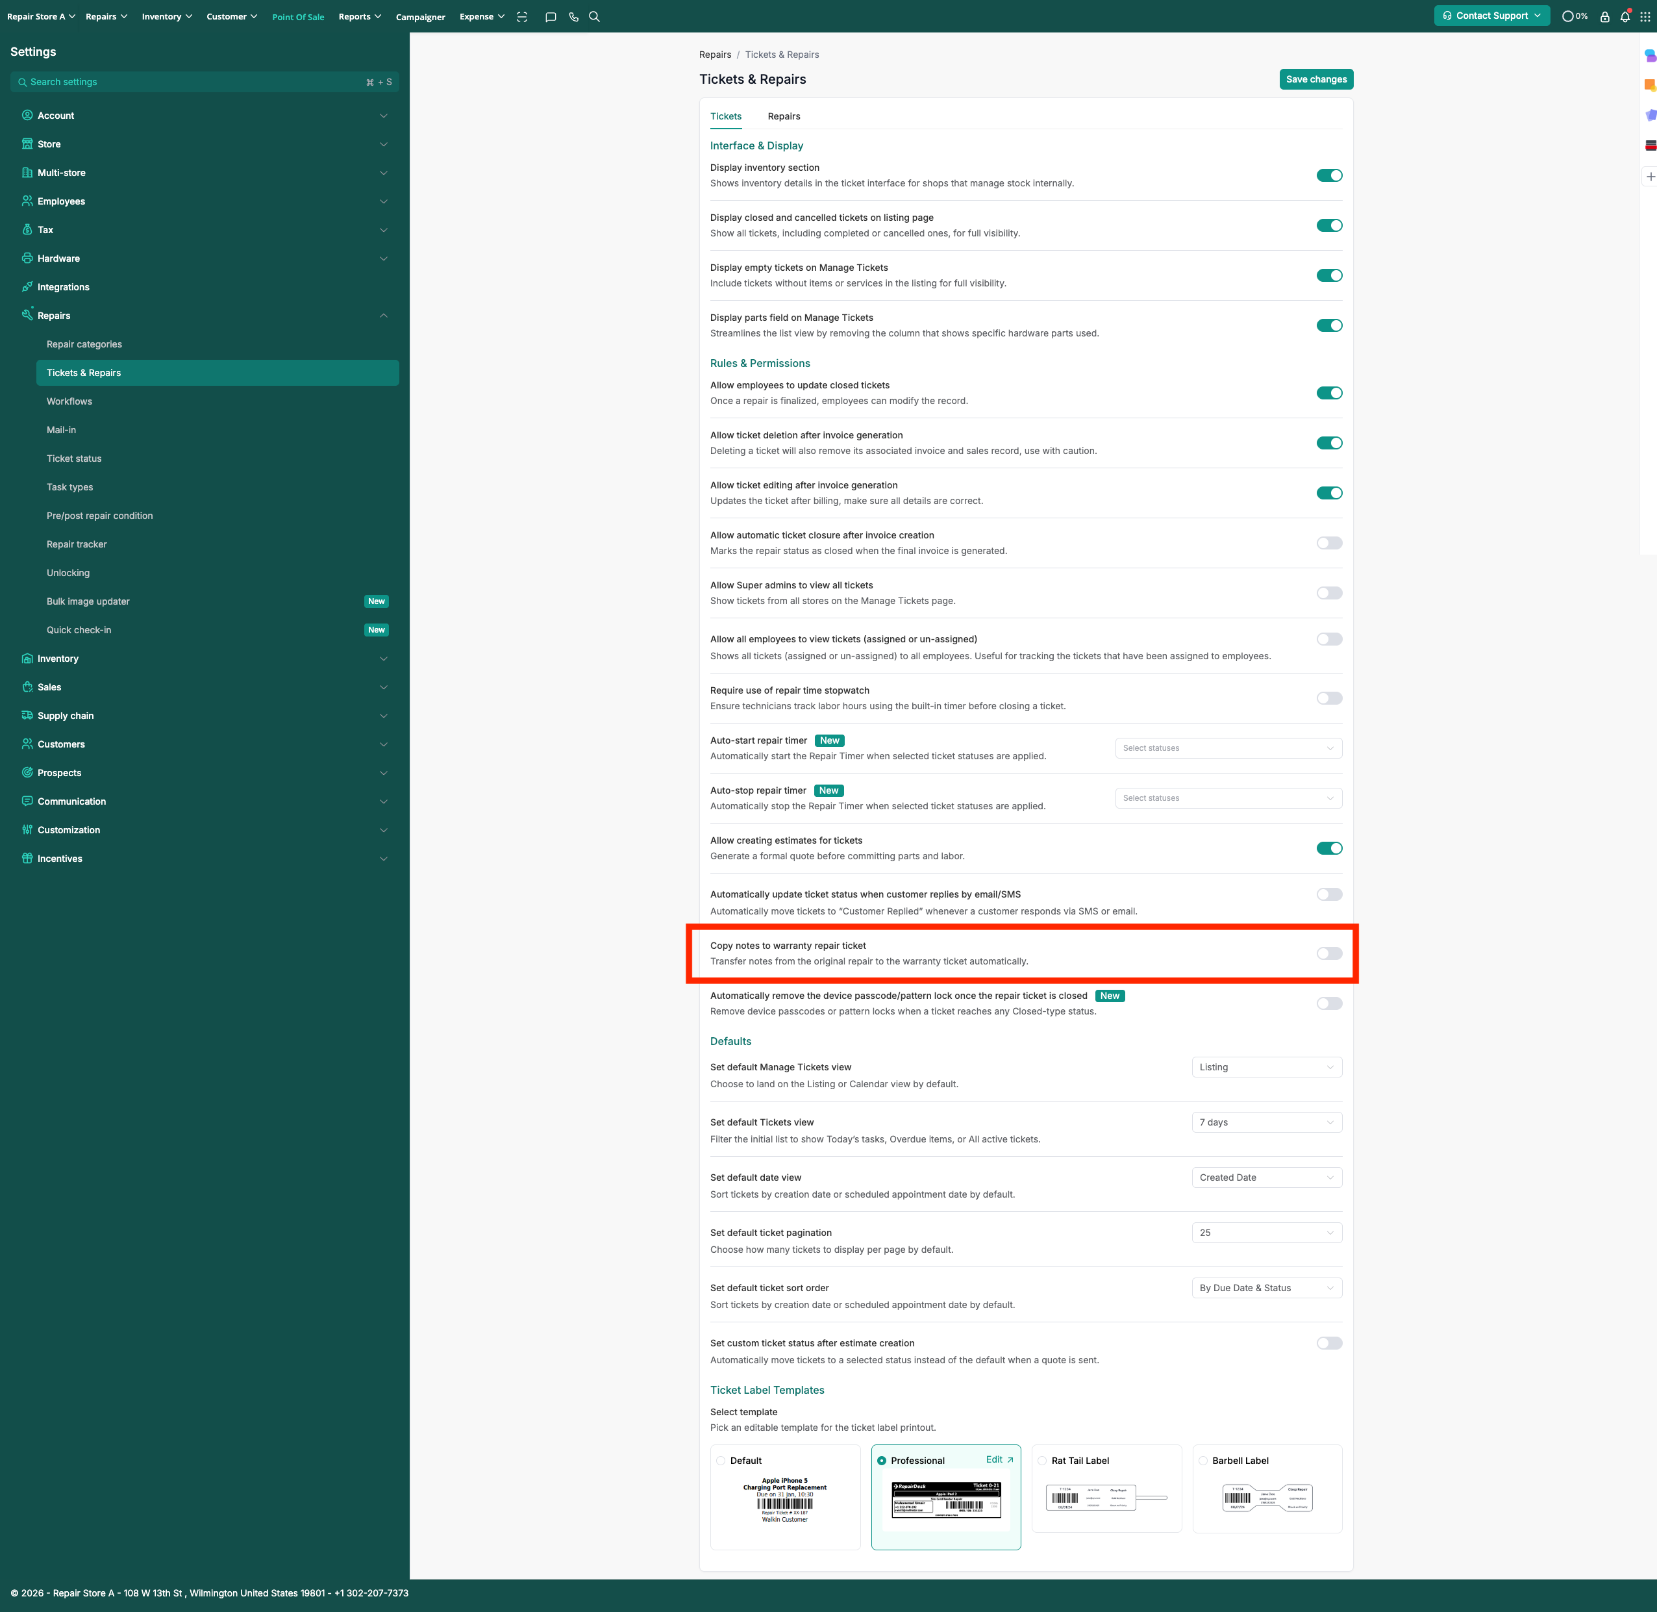1657x1612 pixels.
Task: Open the chat messages icon
Action: point(550,17)
